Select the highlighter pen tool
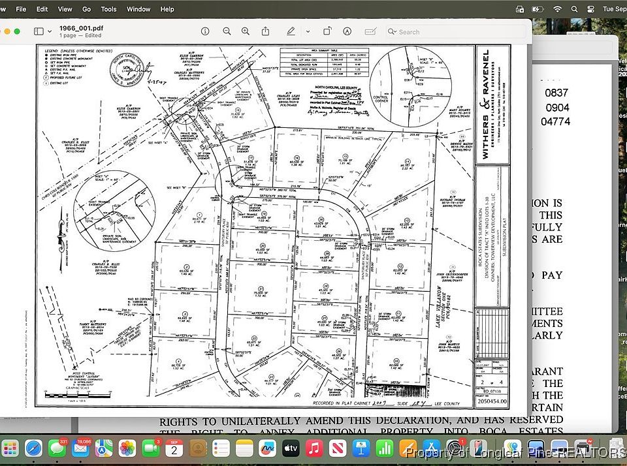627x466 pixels. [291, 31]
